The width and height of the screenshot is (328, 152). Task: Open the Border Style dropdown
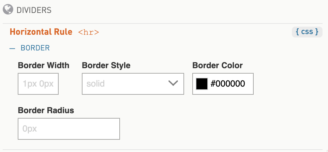point(133,84)
